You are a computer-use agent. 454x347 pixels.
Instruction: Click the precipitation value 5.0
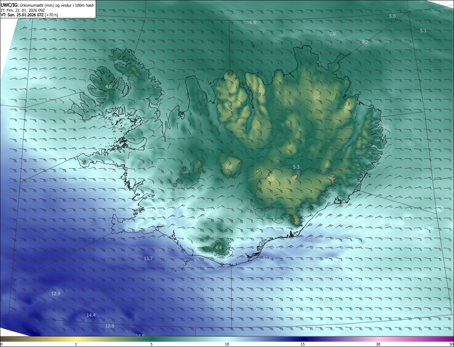tap(392, 16)
